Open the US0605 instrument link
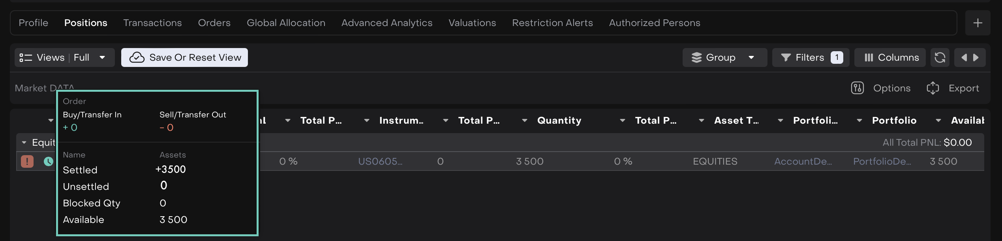This screenshot has height=241, width=1002. click(x=380, y=161)
